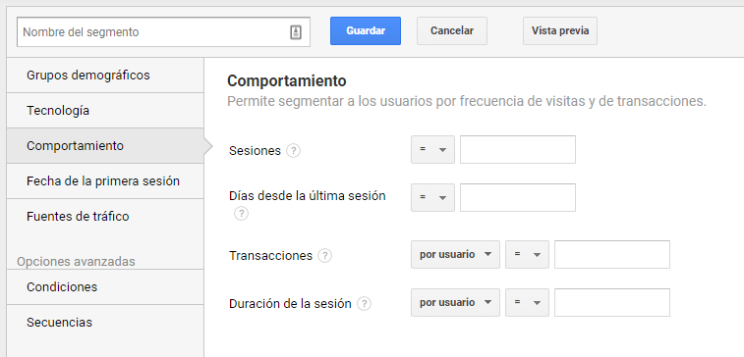Go to Fuentes de tráfico section
The image size is (744, 357).
(105, 217)
